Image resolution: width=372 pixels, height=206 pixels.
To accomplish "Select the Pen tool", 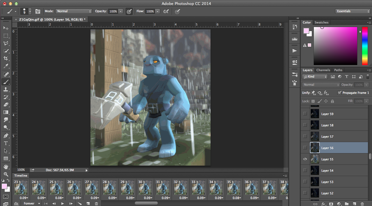I will tap(6, 136).
